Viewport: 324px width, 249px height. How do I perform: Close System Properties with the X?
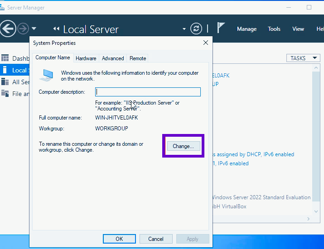(206, 43)
